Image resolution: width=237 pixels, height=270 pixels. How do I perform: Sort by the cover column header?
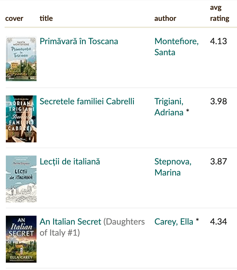point(14,18)
